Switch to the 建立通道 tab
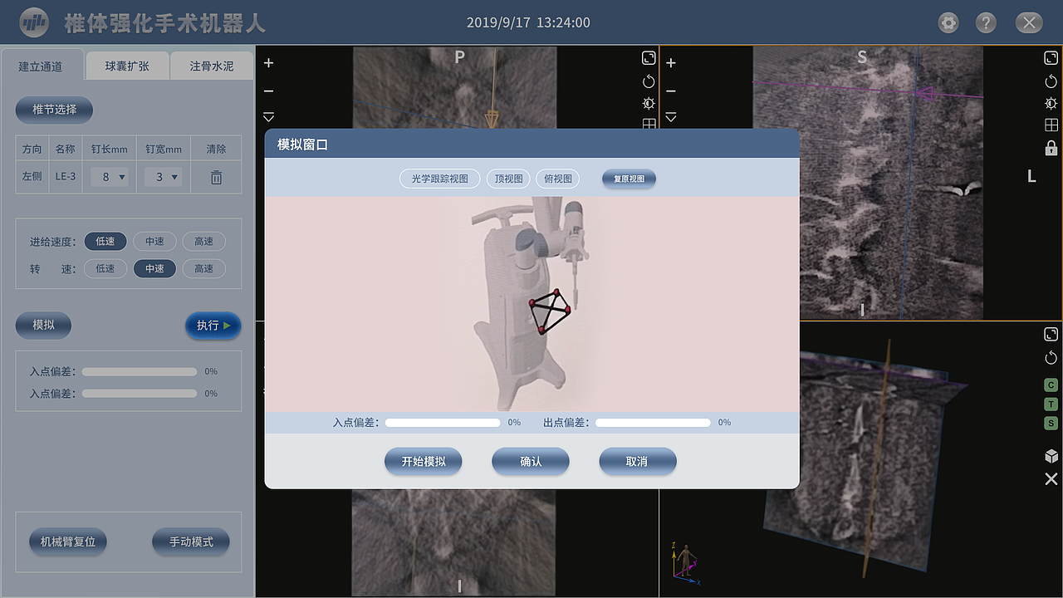The image size is (1063, 598). [x=41, y=66]
